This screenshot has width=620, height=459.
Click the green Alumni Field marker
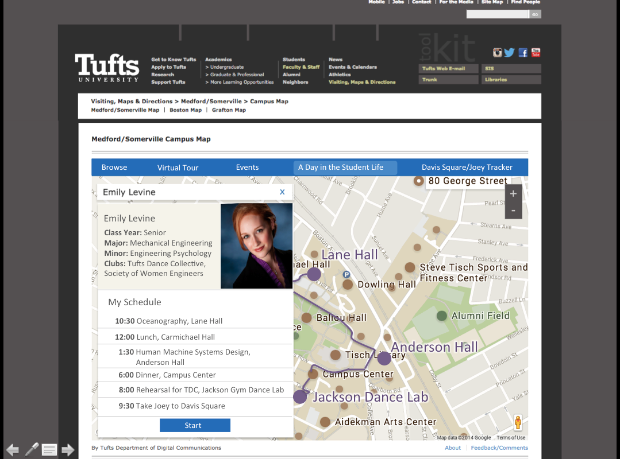click(442, 316)
